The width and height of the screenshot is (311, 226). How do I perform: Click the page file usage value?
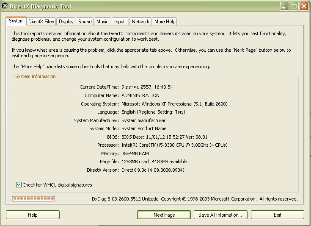(154, 162)
